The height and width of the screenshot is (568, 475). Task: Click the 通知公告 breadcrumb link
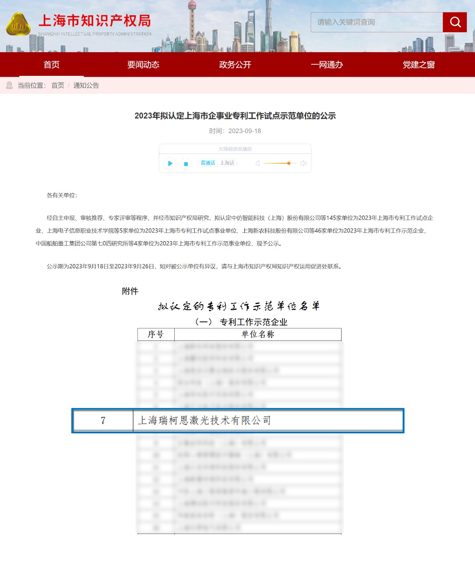[86, 86]
